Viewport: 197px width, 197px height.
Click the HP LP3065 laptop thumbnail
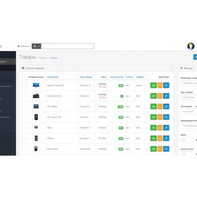tap(36, 106)
